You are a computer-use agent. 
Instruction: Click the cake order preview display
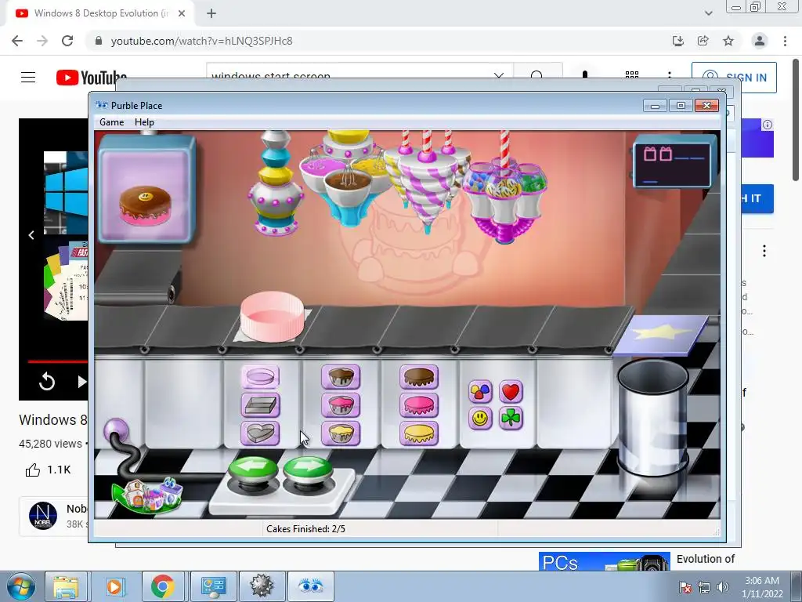coord(146,190)
